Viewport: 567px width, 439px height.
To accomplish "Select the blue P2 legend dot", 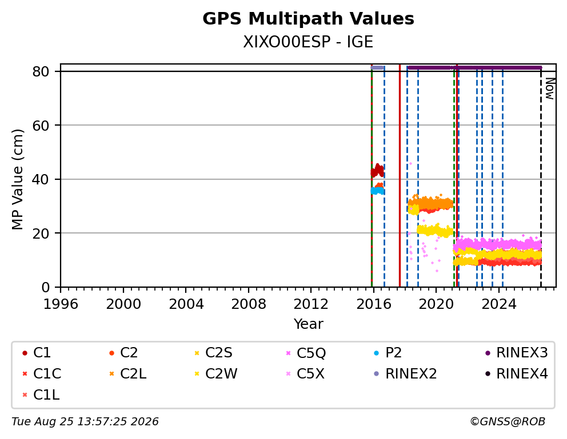I will point(377,353).
